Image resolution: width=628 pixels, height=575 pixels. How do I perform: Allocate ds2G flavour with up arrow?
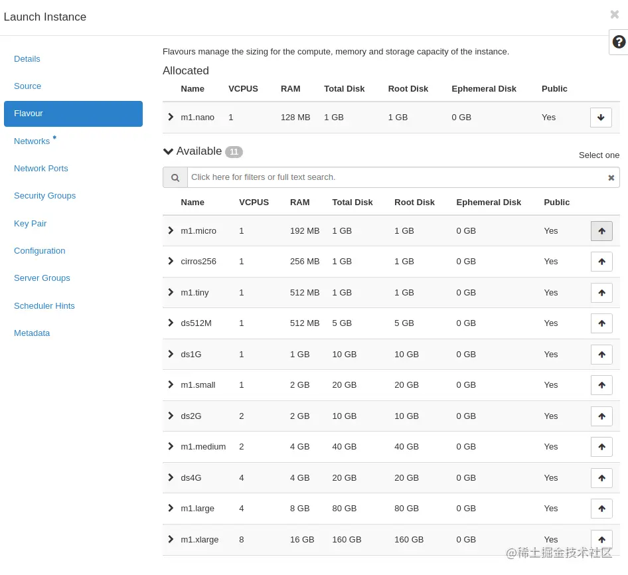(601, 416)
